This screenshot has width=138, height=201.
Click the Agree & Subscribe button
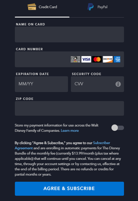click(69, 188)
